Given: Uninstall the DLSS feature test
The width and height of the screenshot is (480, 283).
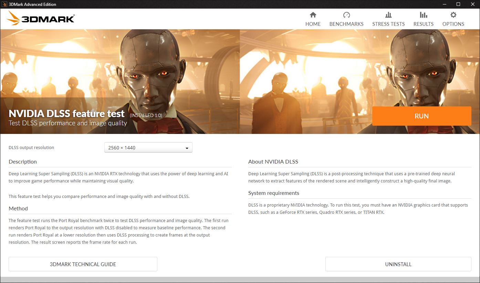Looking at the screenshot, I should (398, 264).
